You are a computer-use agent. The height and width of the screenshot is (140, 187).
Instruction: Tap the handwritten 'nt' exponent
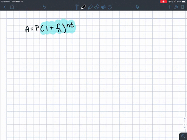[70, 25]
